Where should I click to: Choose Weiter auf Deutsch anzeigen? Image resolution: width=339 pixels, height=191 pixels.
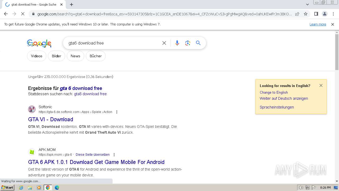[x=284, y=98]
